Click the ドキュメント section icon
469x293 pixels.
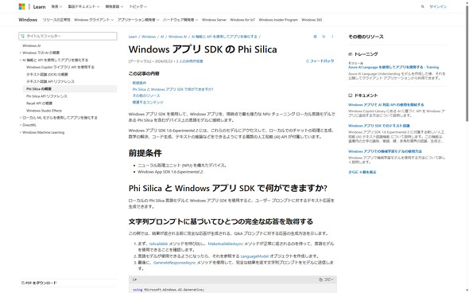(351, 96)
